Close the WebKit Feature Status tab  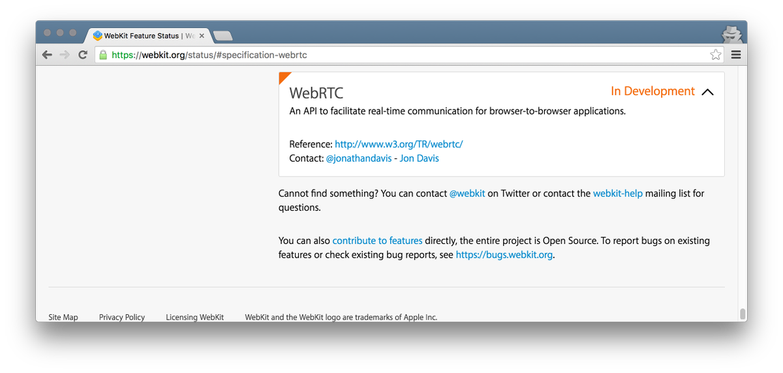[203, 36]
